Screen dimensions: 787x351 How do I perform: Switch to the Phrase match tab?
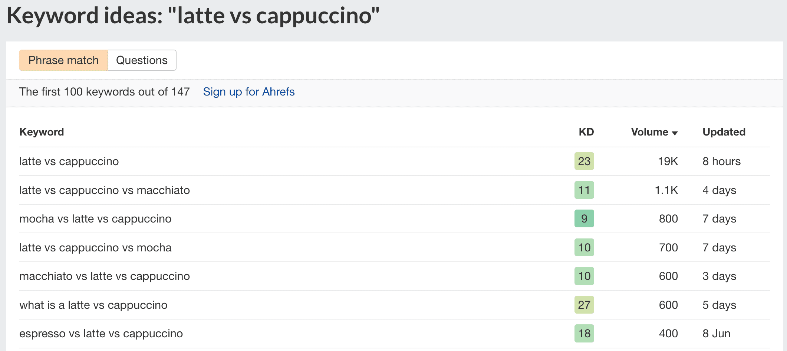pos(63,60)
